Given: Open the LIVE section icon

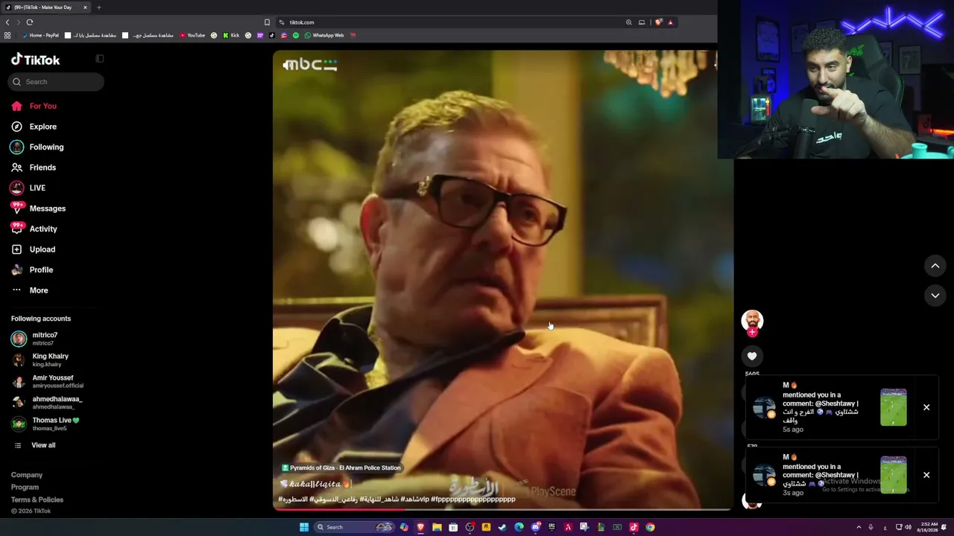Looking at the screenshot, I should 16,188.
